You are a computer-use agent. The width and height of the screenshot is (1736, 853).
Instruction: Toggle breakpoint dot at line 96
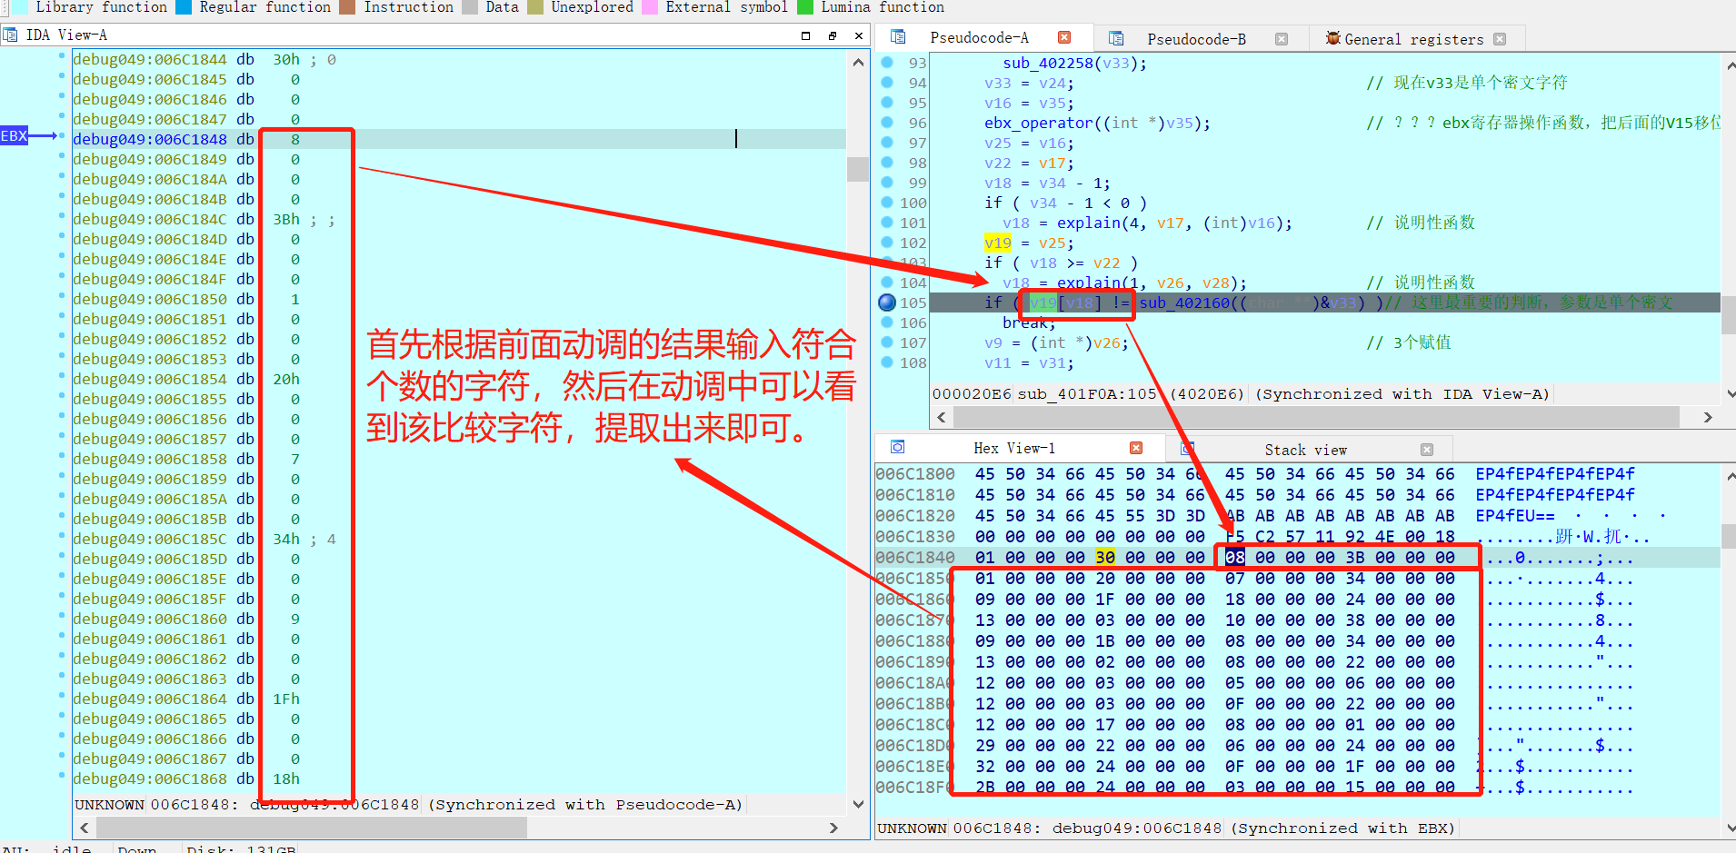pos(887,122)
